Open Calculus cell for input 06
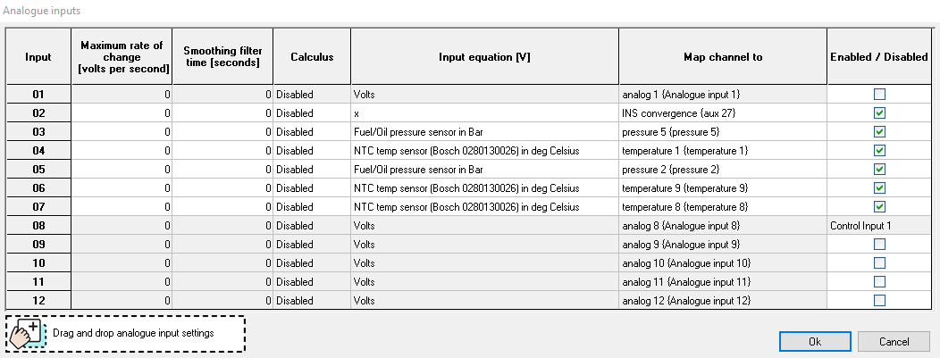Image resolution: width=940 pixels, height=358 pixels. tap(311, 188)
